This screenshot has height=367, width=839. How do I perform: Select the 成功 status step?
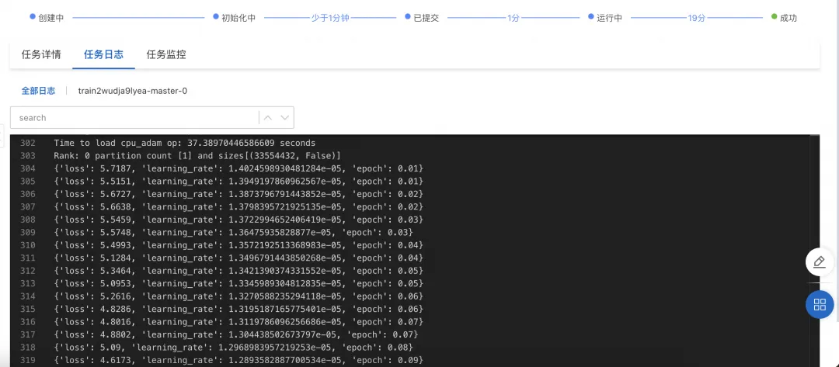click(x=784, y=18)
